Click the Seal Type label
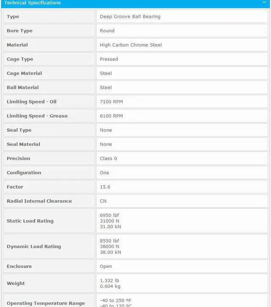Viewport: 271px width, 307px height. pyautogui.click(x=19, y=130)
